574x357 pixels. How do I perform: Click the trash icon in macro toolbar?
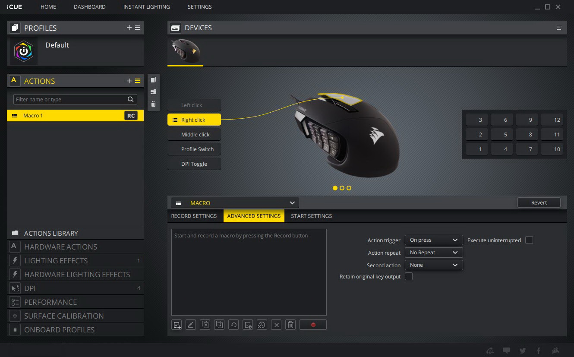[x=290, y=325]
